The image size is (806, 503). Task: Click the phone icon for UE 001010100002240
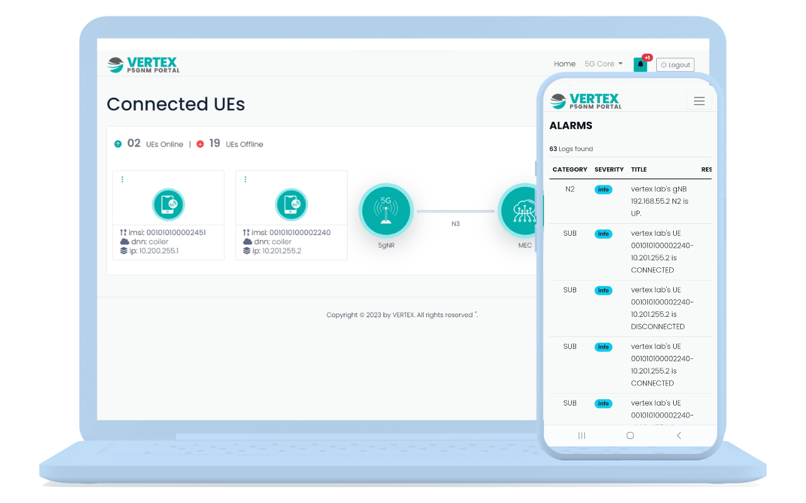(x=291, y=204)
